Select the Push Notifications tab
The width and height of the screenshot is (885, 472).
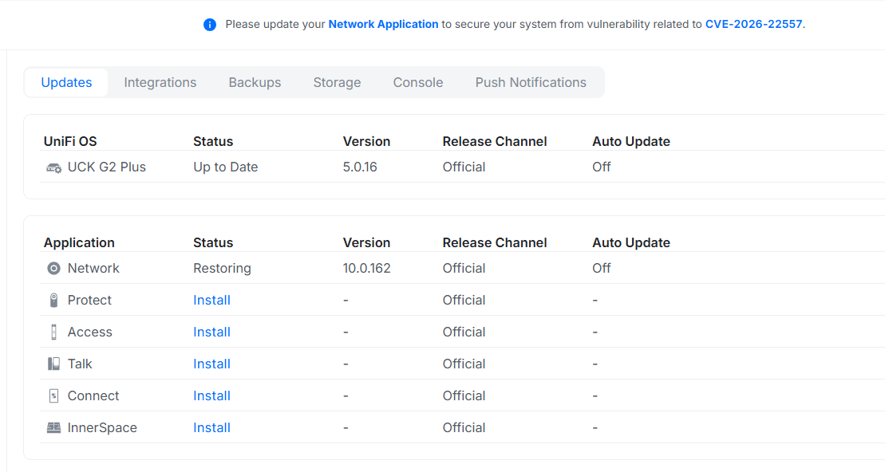531,83
